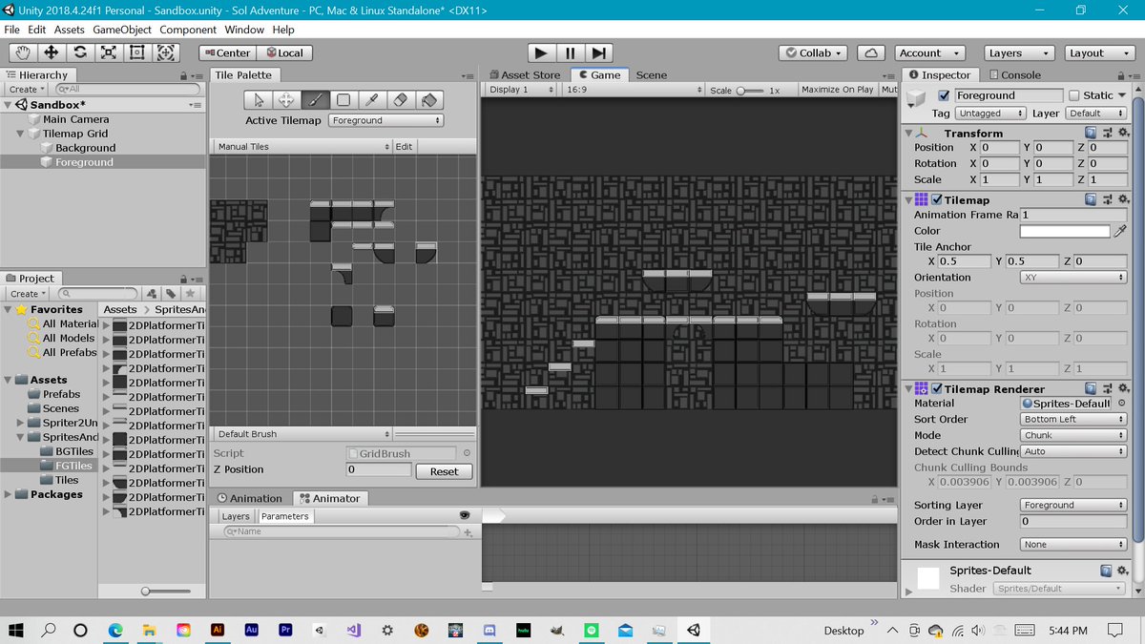This screenshot has width=1145, height=644.
Task: Click the Reset Z Position button
Action: point(444,471)
